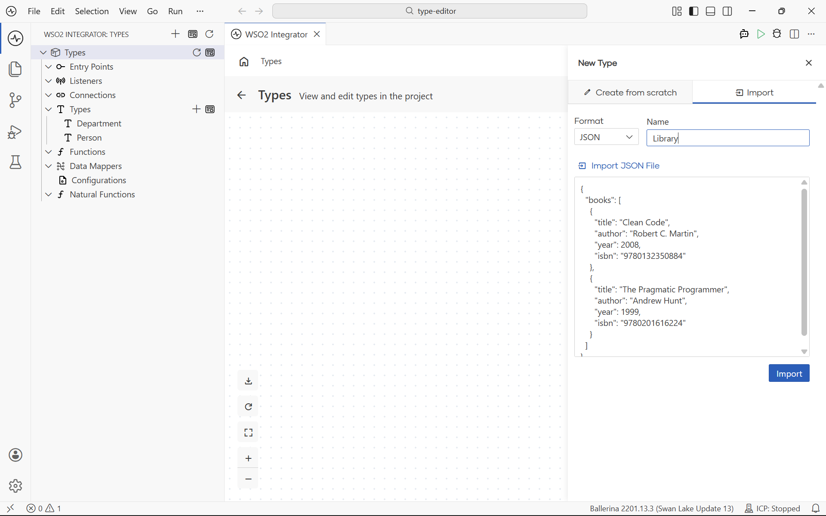
Task: Open editor more actions ellipsis
Action: pyautogui.click(x=811, y=34)
